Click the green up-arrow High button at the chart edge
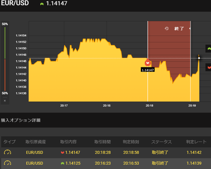The height and width of the screenshot is (169, 211). [208, 49]
